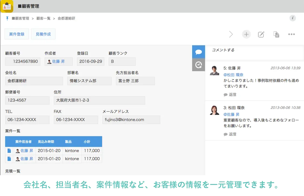
Task: Click the pin icon in breadcrumb
Action: click(x=7, y=18)
